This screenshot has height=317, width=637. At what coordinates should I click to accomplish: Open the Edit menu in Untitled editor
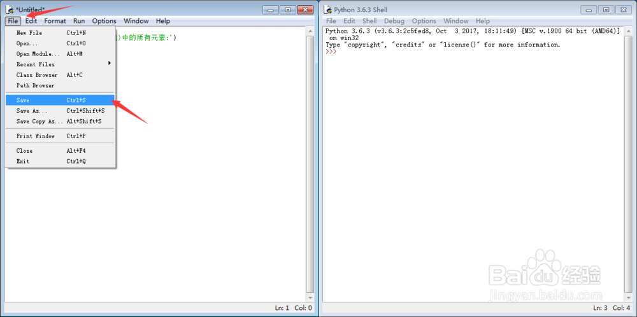click(31, 21)
